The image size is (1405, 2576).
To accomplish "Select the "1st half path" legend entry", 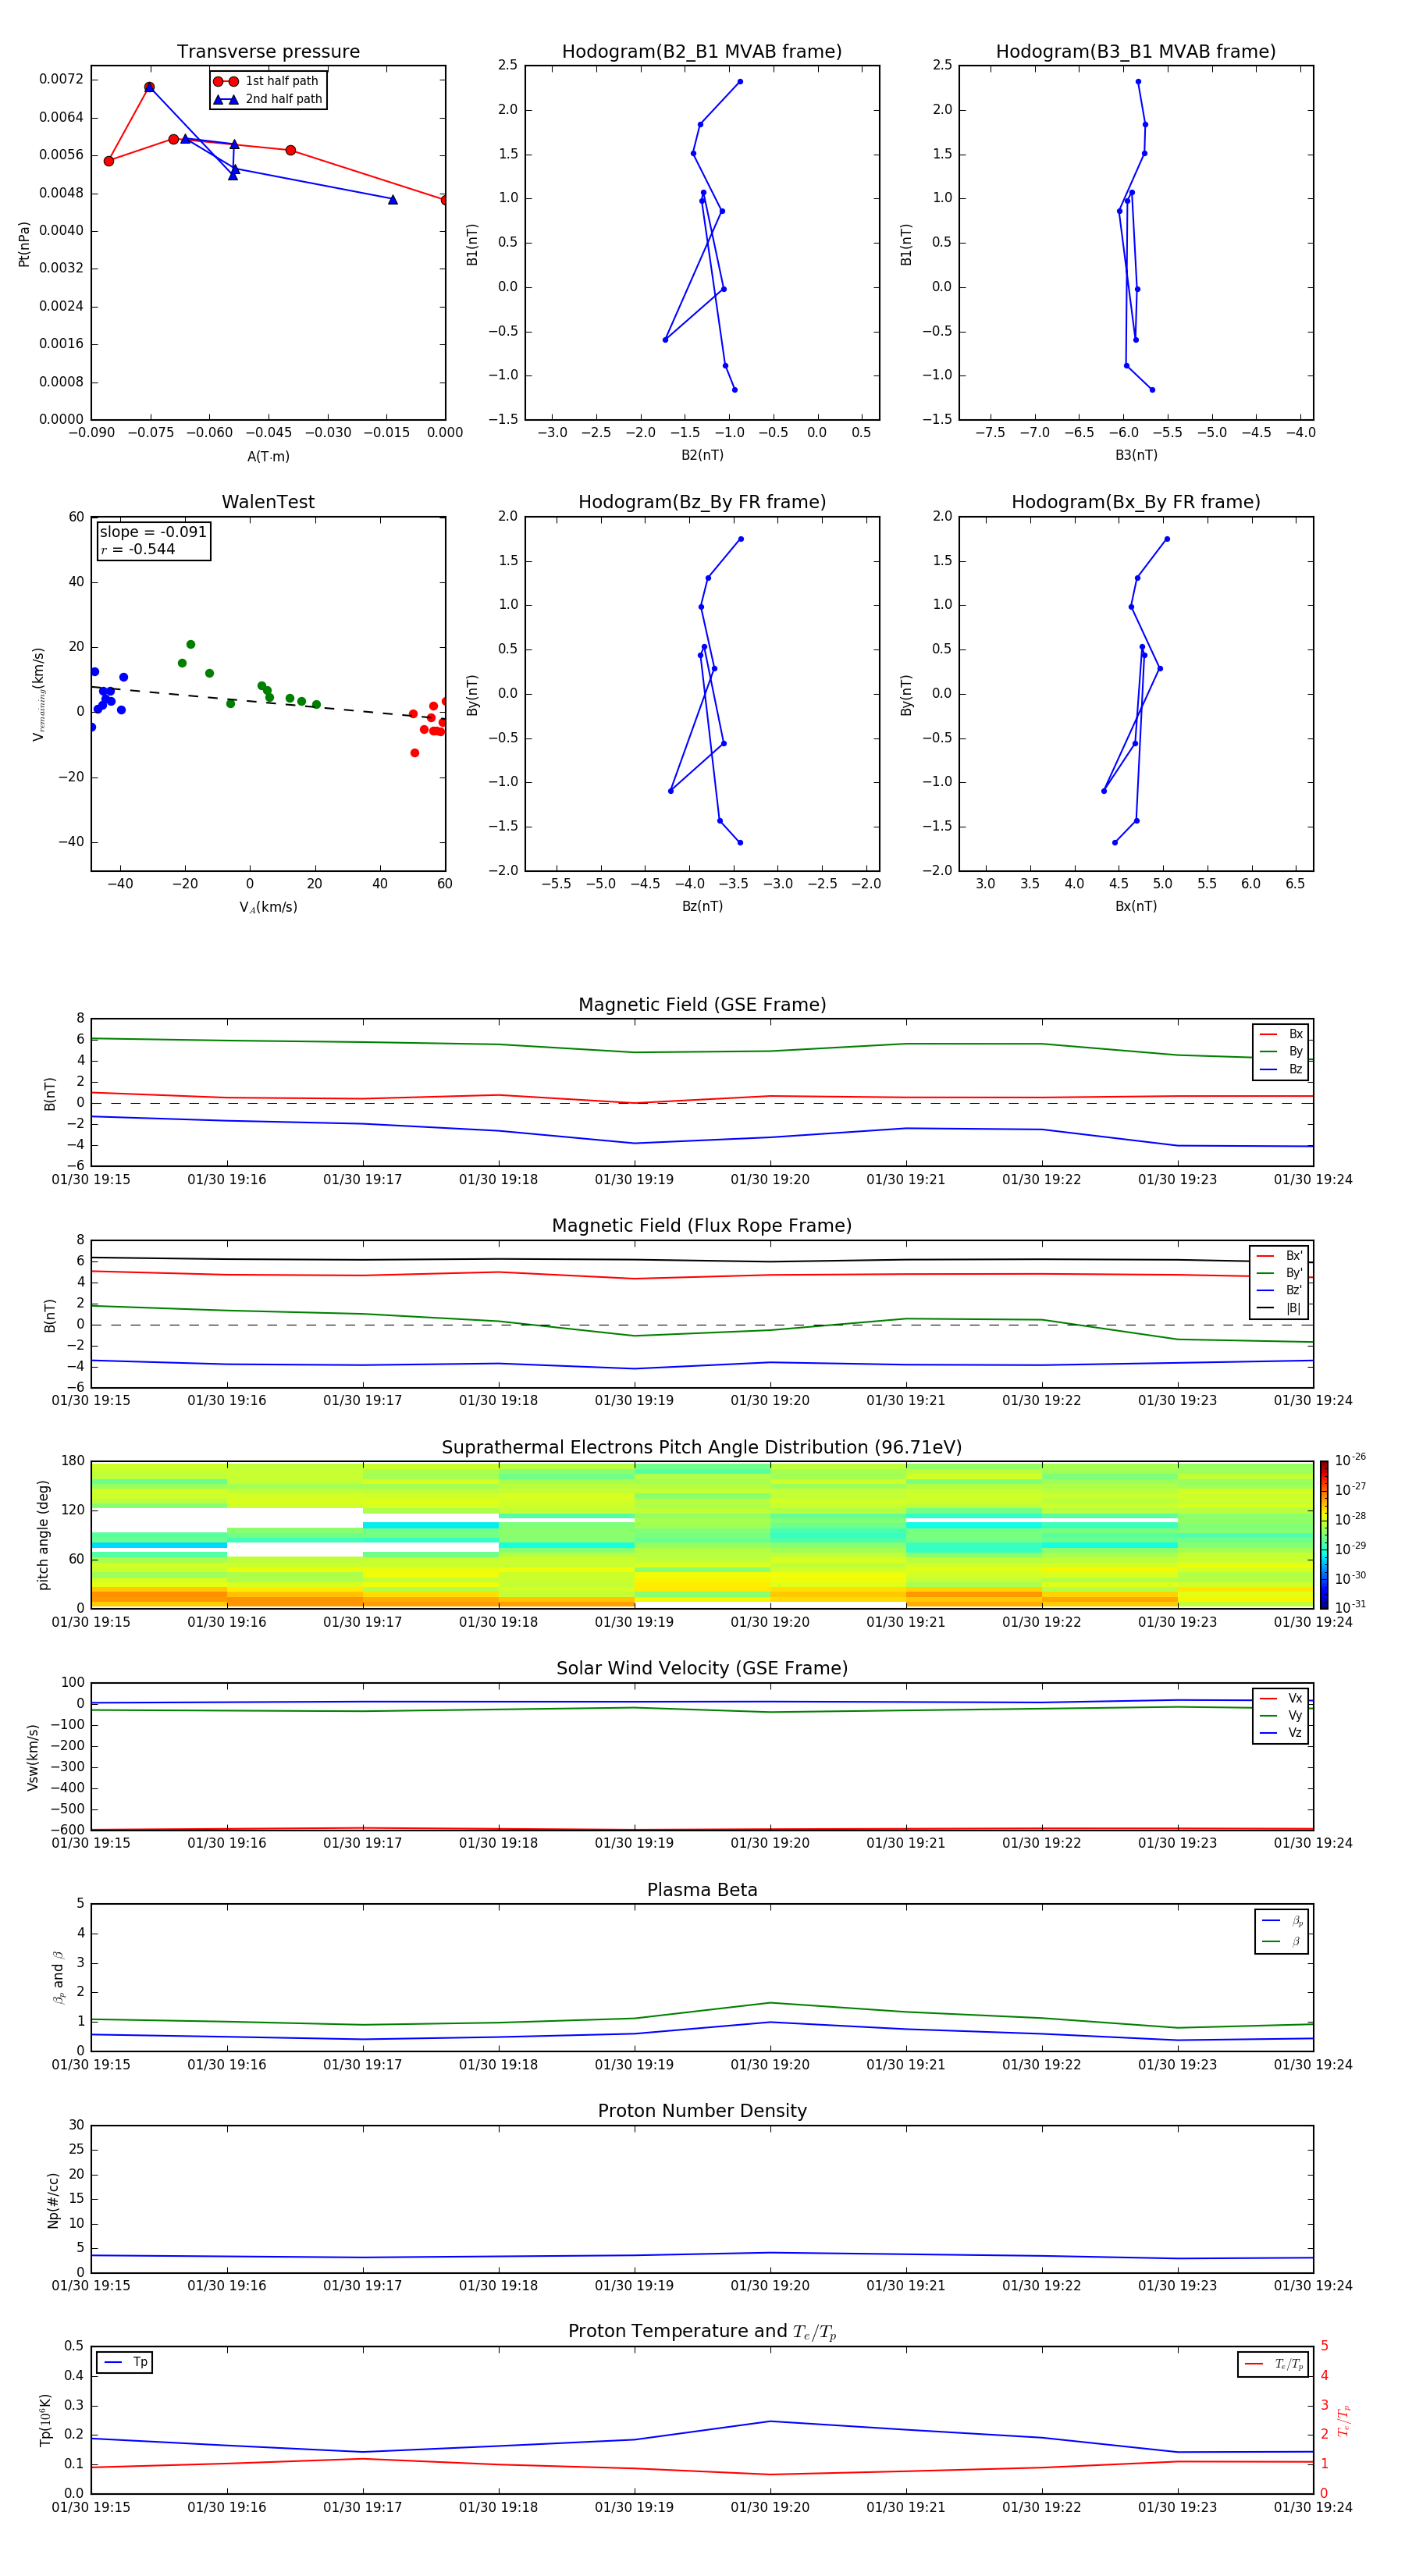I will (x=266, y=81).
